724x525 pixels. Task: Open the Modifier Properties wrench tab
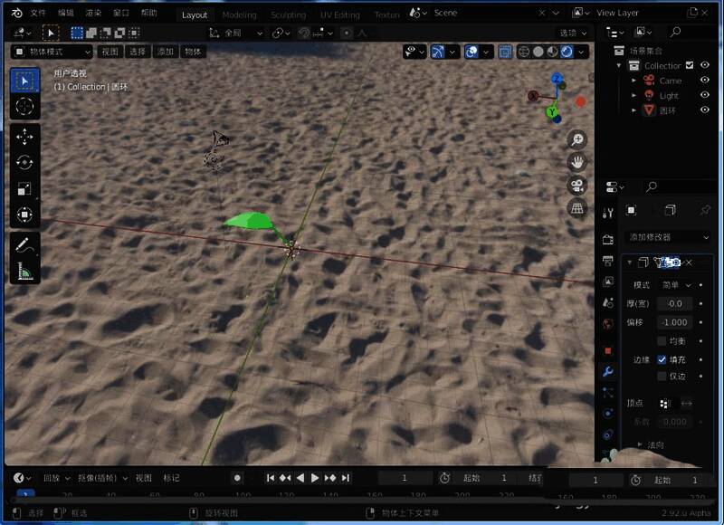coord(606,371)
